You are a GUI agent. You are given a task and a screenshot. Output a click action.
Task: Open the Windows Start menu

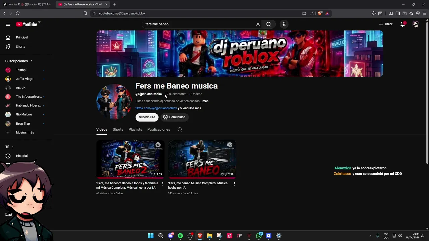click(151, 236)
